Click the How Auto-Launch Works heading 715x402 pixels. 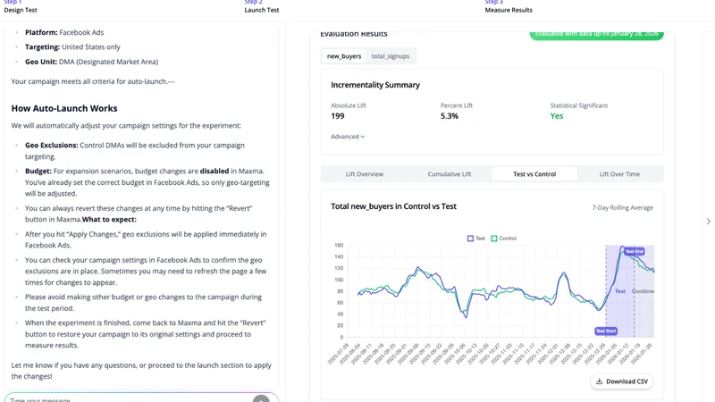64,108
